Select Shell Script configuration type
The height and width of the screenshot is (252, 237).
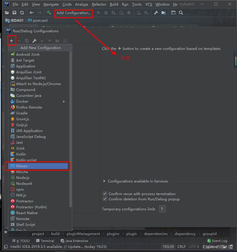click(38, 225)
